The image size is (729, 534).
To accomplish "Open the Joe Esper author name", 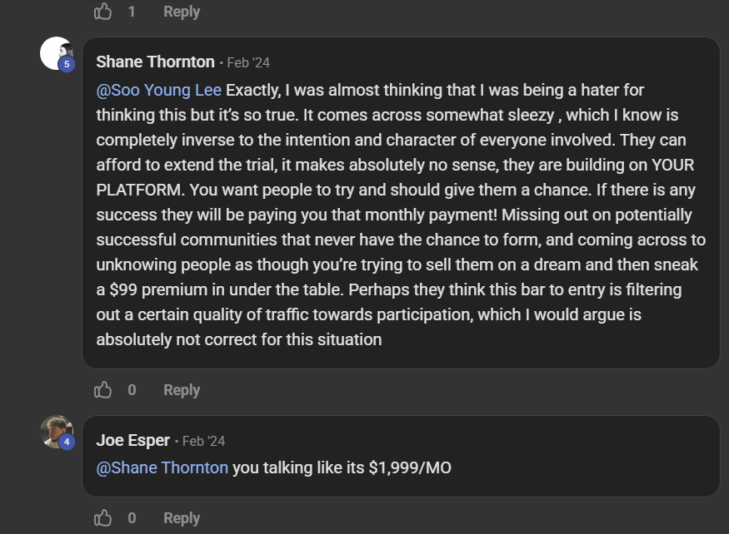I will 132,440.
